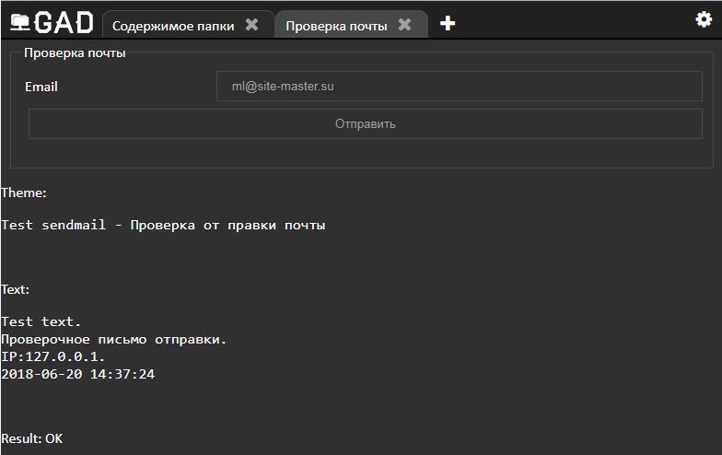Image resolution: width=722 pixels, height=455 pixels.
Task: Click the 2018-06-20 timestamp line
Action: click(77, 374)
